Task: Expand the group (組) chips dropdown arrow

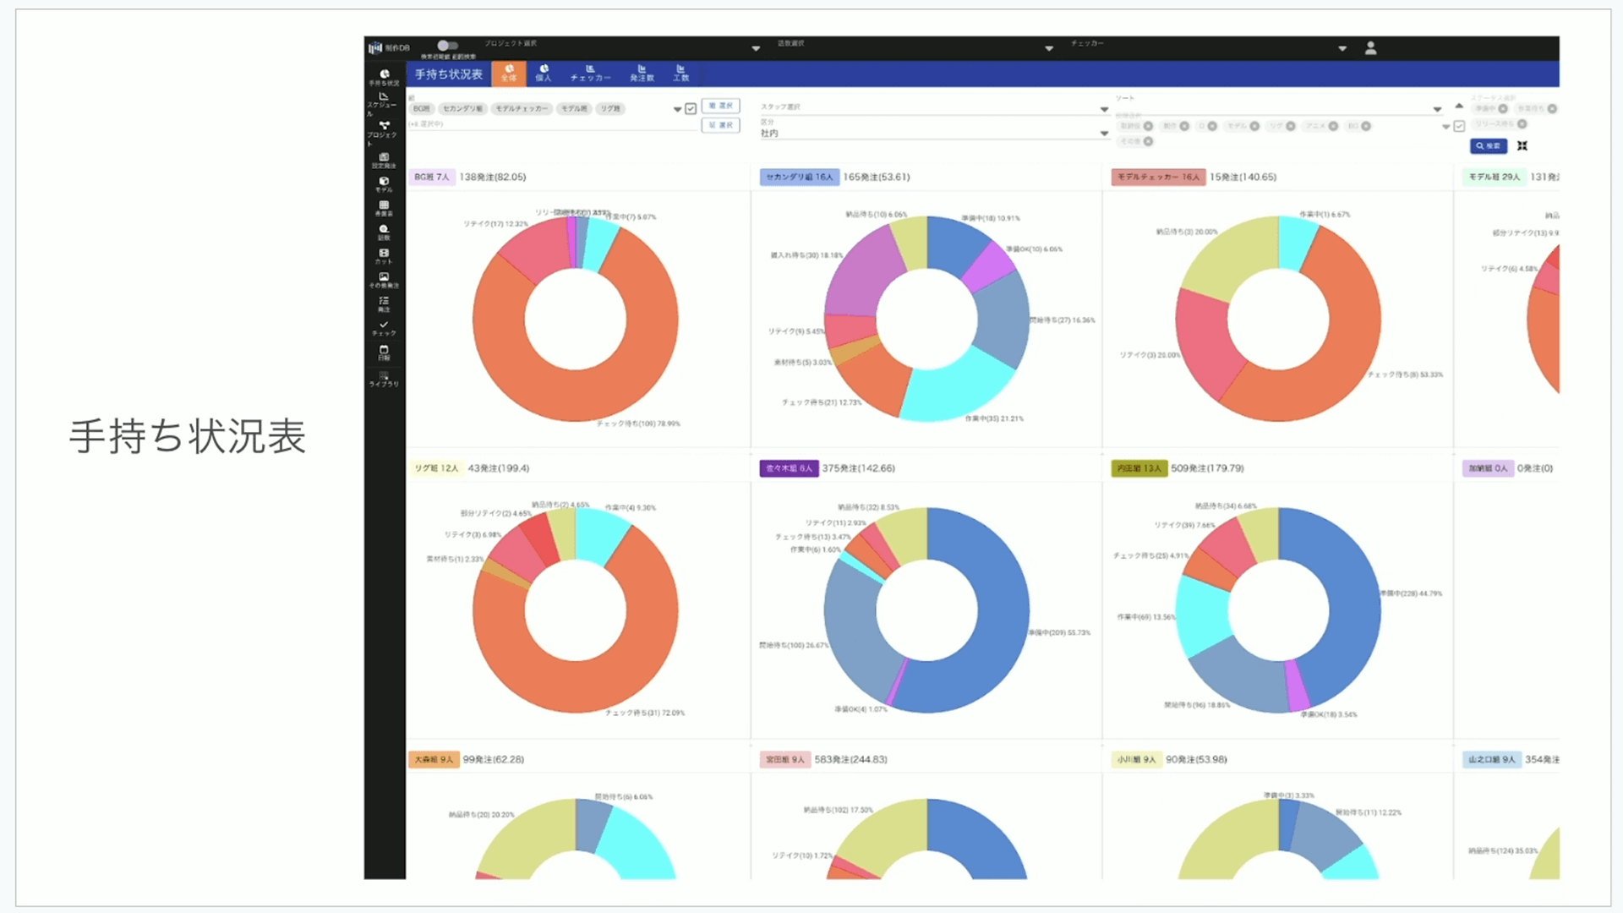Action: [x=677, y=109]
